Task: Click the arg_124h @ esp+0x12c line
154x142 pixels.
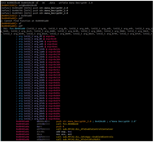Action: point(38,49)
